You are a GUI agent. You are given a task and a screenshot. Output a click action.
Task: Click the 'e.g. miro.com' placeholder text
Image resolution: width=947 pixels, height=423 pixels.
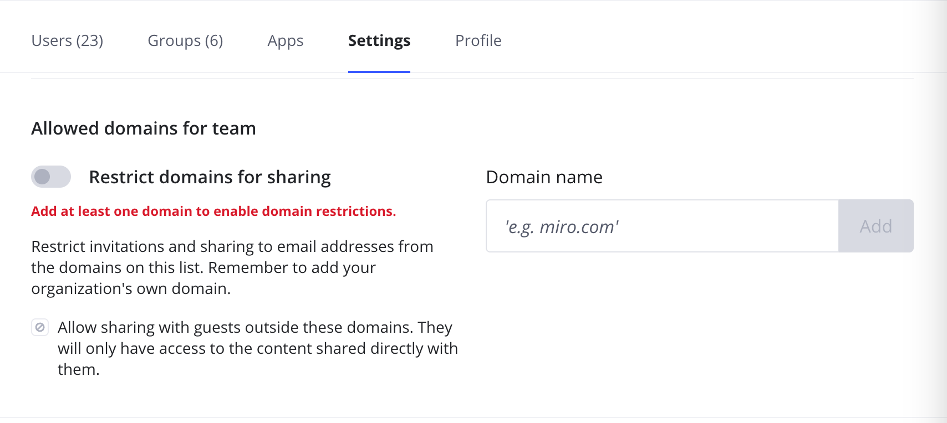(562, 227)
